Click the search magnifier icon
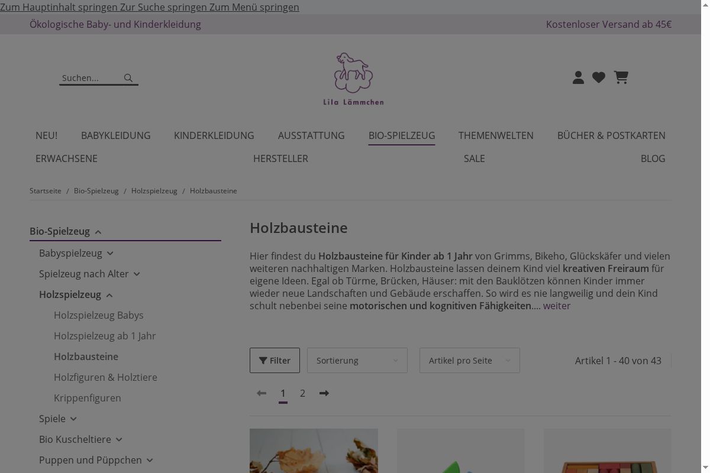Screen dimensions: 710x473 pyautogui.click(x=128, y=78)
